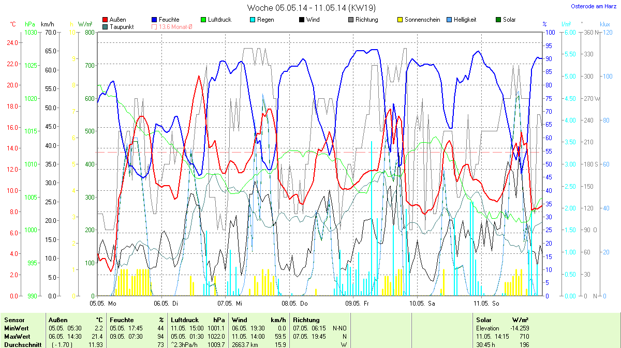Click the Taupunkt legend label
This screenshot has height=348, width=621.
tap(122, 27)
